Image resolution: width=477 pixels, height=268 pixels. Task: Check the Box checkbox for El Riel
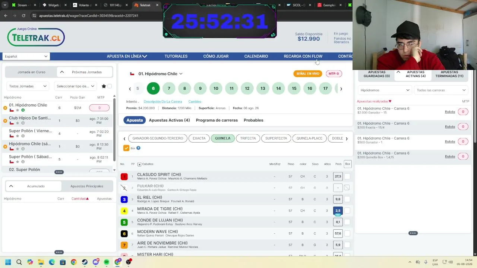(x=347, y=199)
